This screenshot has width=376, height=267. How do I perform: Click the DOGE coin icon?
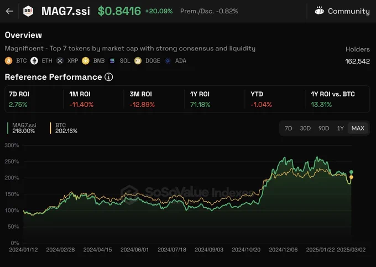coord(138,60)
